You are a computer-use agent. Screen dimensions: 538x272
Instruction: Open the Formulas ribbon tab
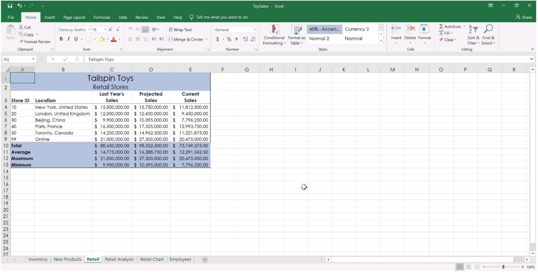pyautogui.click(x=102, y=17)
